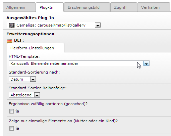Click the 'ja' label under random sorting
Screen dimensions: 171x136
(17, 111)
